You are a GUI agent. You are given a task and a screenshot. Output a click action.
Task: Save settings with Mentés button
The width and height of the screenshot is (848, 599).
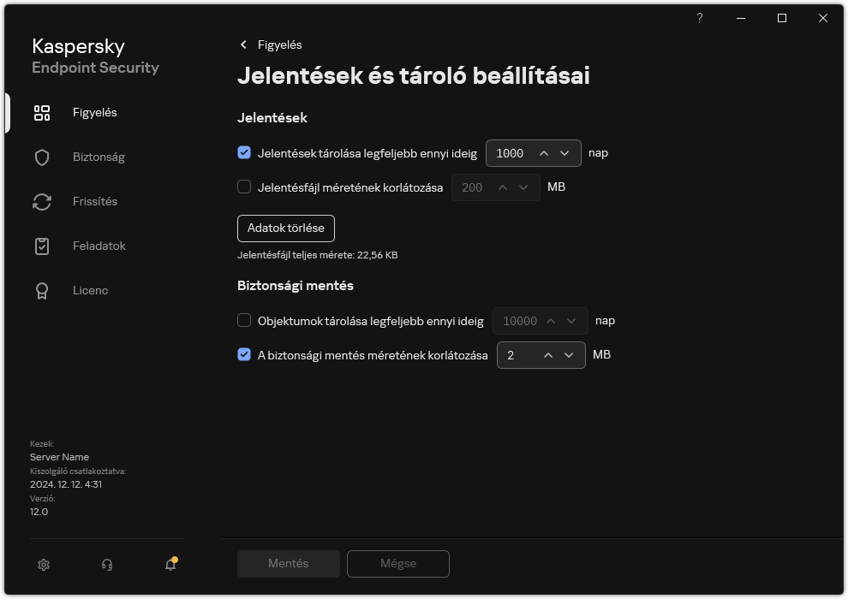point(288,563)
